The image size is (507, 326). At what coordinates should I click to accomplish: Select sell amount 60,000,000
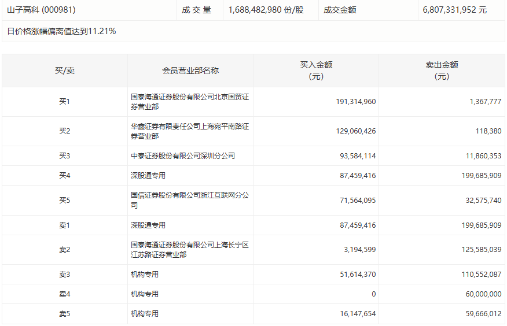click(x=483, y=294)
